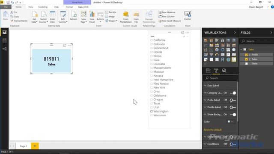Insert a Text box from ribbon

[111, 12]
